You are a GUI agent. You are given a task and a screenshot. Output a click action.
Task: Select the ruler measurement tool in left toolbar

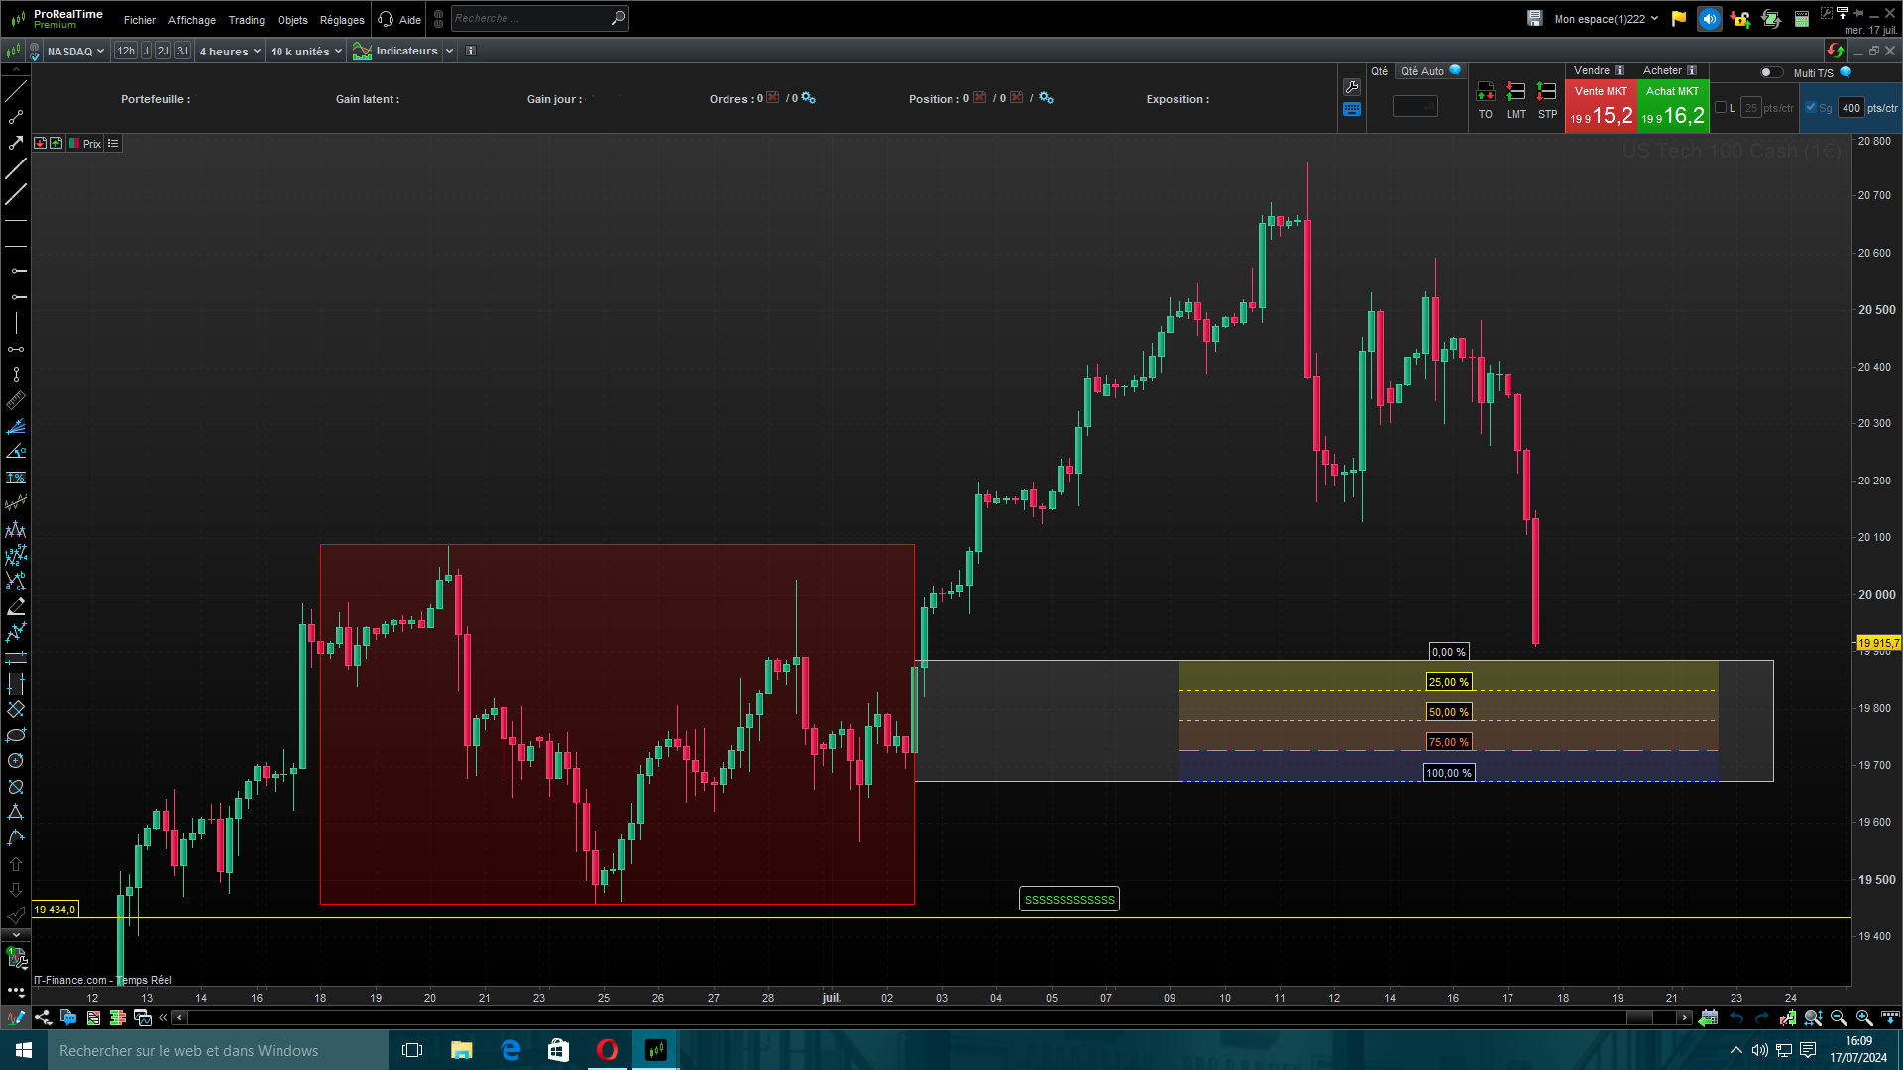(x=16, y=400)
